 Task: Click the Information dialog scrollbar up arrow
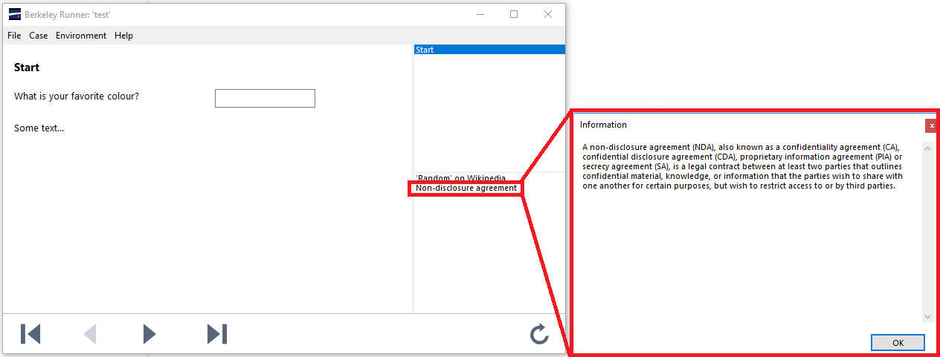pyautogui.click(x=927, y=148)
